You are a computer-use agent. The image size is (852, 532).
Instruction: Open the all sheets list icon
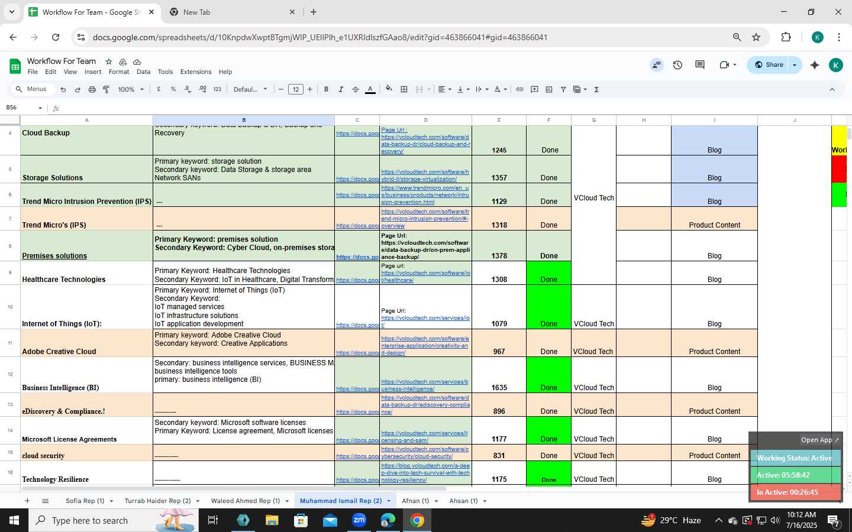coord(45,501)
